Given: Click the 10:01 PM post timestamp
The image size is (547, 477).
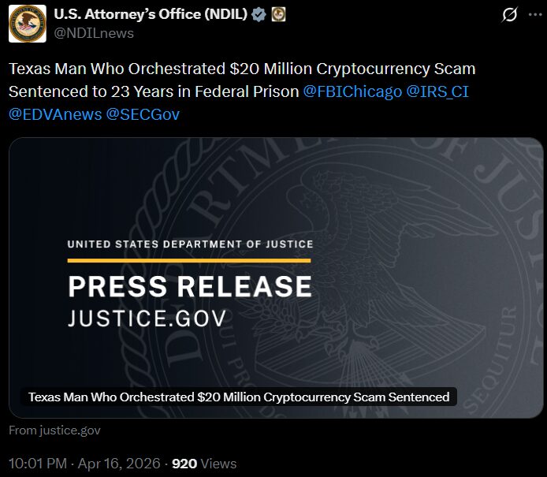Looking at the screenshot, I should [37, 463].
